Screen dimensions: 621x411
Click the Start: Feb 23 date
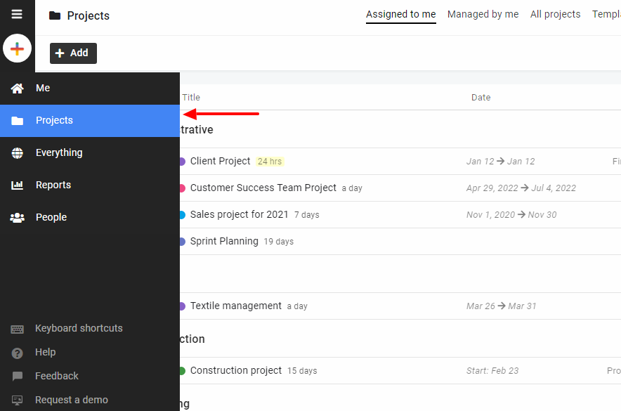point(492,371)
